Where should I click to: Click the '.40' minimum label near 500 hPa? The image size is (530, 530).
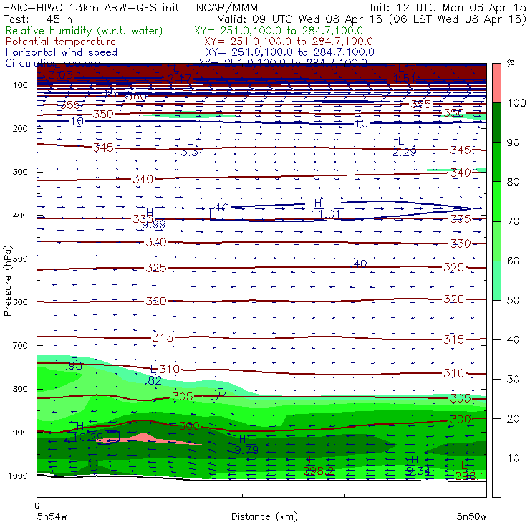pyautogui.click(x=360, y=264)
